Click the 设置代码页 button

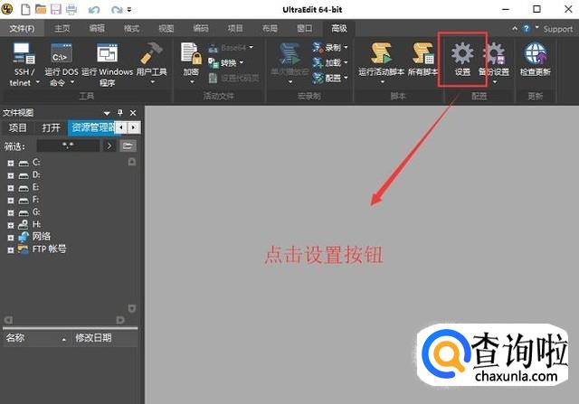233,78
